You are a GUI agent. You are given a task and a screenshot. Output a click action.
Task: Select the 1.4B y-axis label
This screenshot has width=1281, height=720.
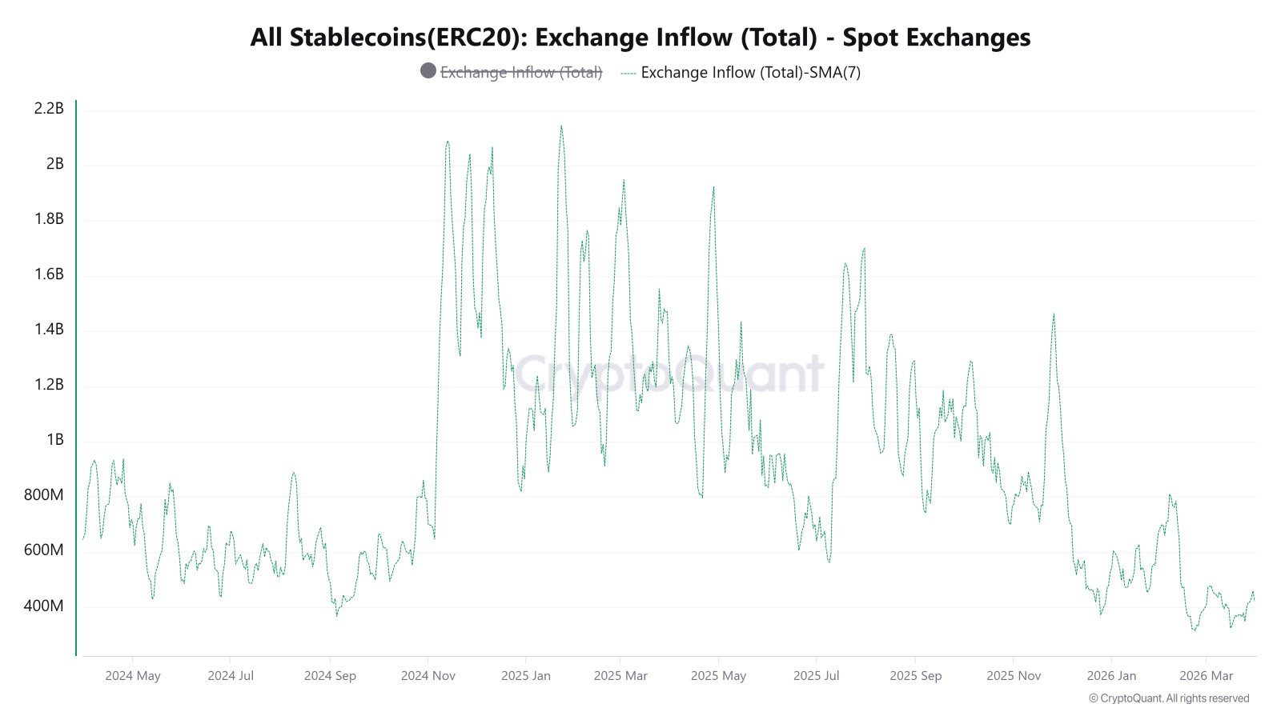(49, 330)
